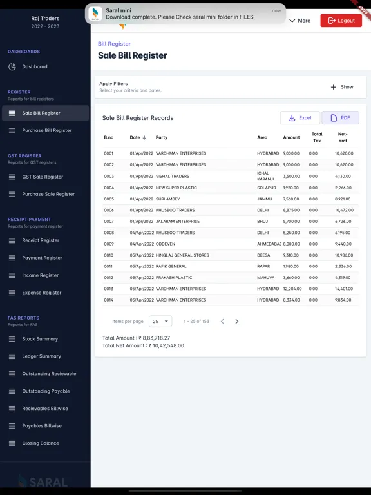
Task: Expand the More menu
Action: pyautogui.click(x=300, y=21)
